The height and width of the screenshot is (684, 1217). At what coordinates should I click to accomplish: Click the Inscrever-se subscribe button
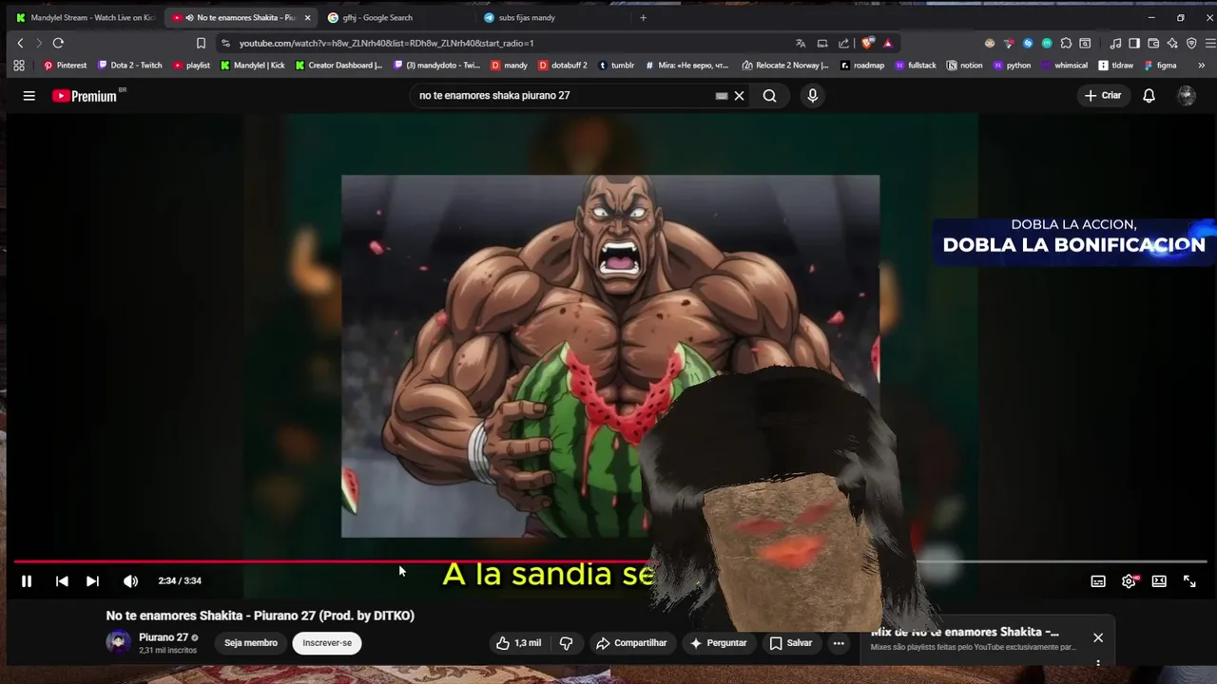327,643
